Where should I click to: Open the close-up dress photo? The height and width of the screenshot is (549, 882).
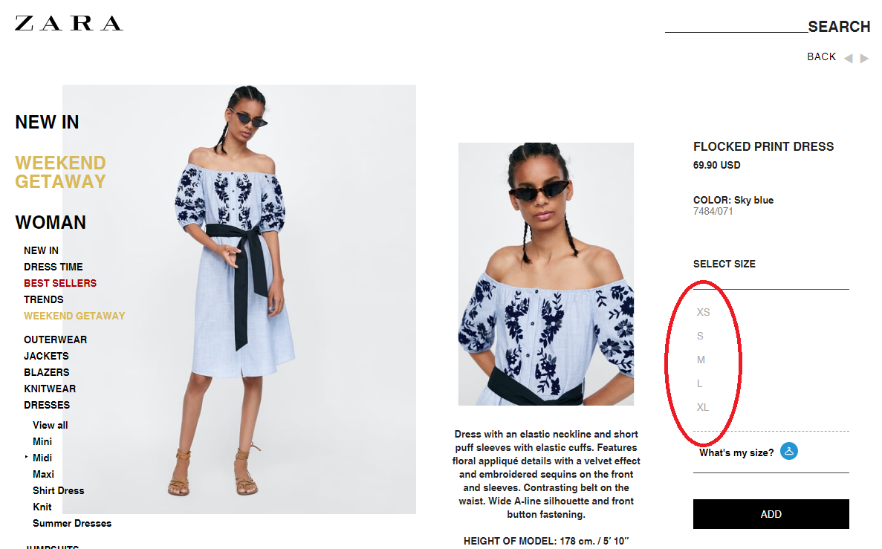click(545, 274)
